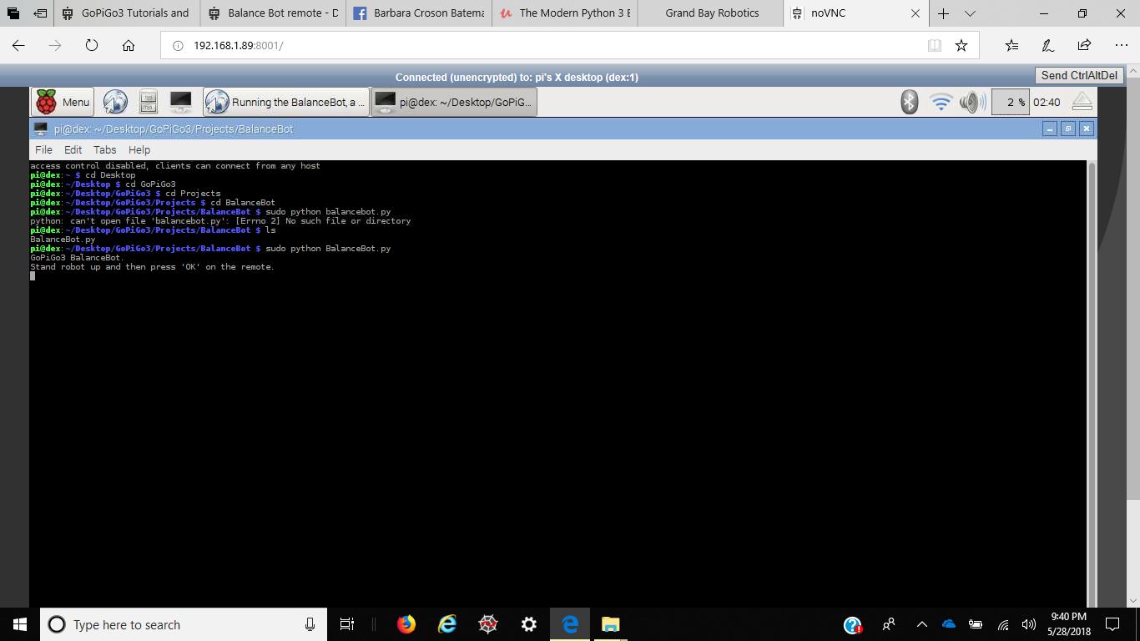The width and height of the screenshot is (1140, 641).
Task: Go to browser home page icon
Action: coord(128,45)
